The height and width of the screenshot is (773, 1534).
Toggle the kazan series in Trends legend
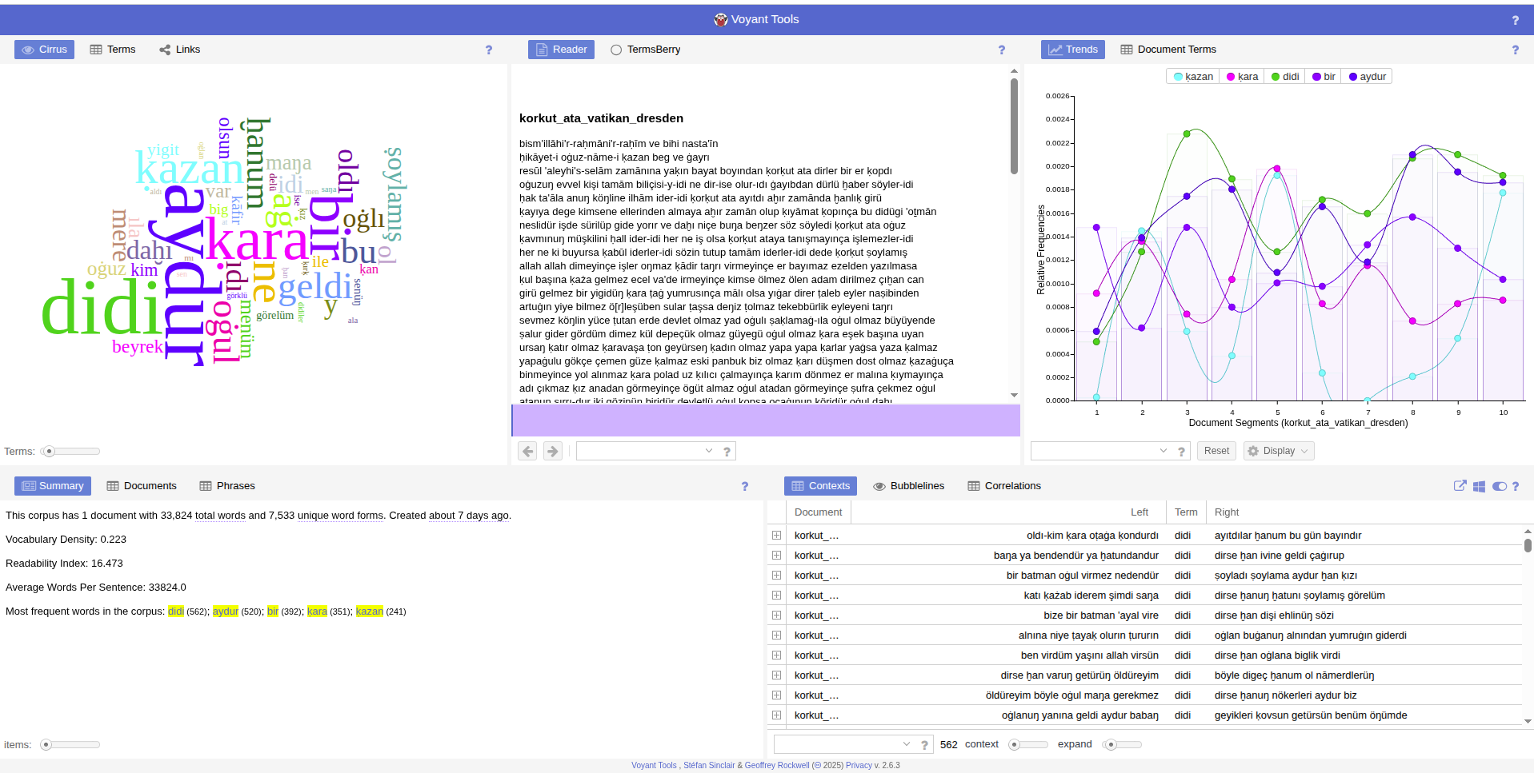click(1192, 77)
